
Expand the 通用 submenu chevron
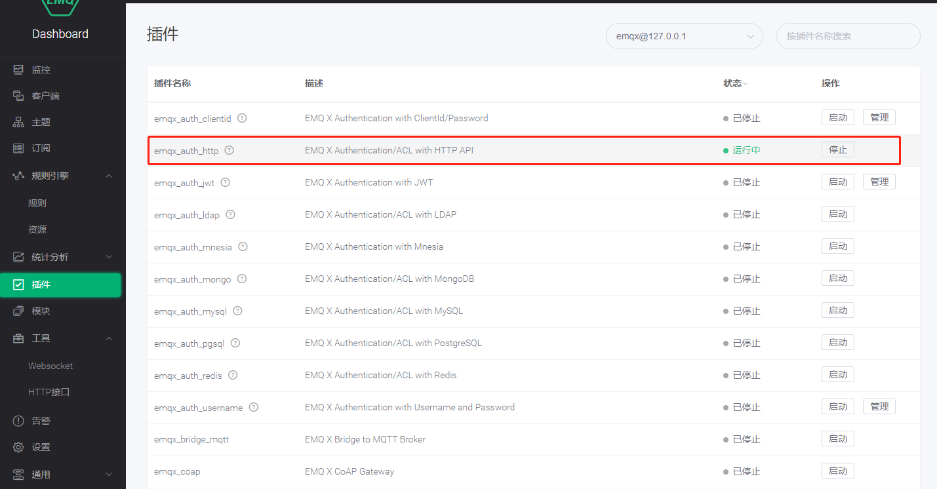pyautogui.click(x=109, y=475)
